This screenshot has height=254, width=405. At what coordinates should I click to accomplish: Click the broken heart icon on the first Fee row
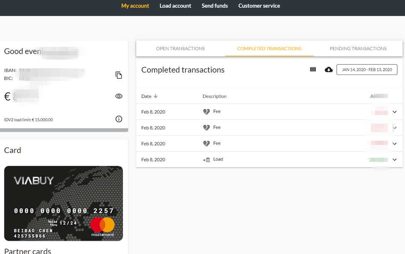click(206, 112)
